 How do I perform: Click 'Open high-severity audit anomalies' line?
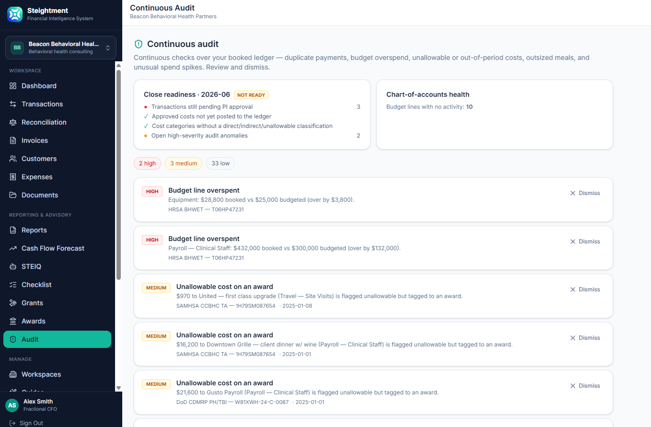[252, 136]
